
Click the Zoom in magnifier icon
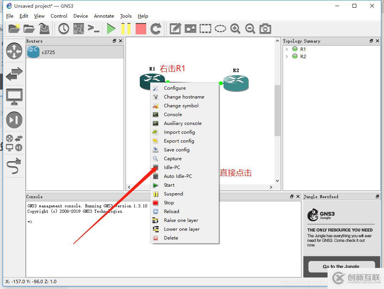[235, 29]
